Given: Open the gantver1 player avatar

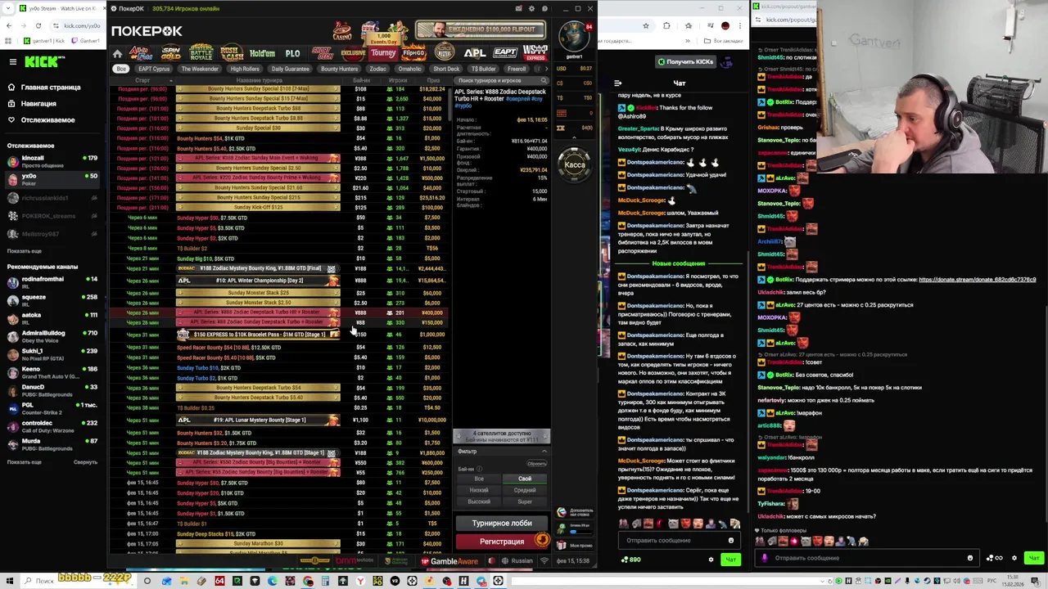Looking at the screenshot, I should tap(575, 37).
